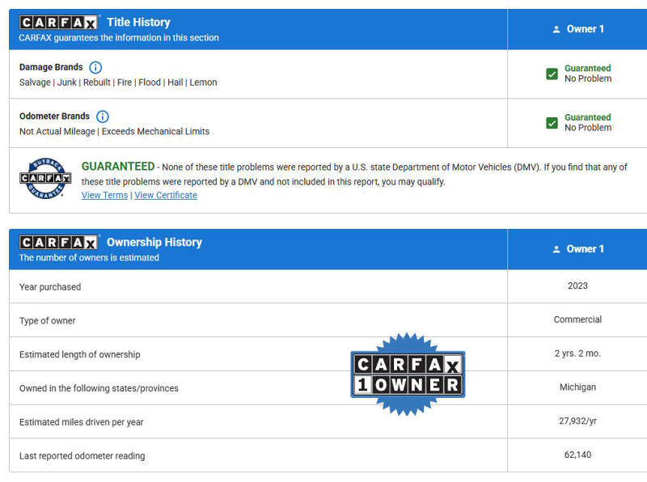Open the Odometer Brands info tooltip icon

point(103,116)
